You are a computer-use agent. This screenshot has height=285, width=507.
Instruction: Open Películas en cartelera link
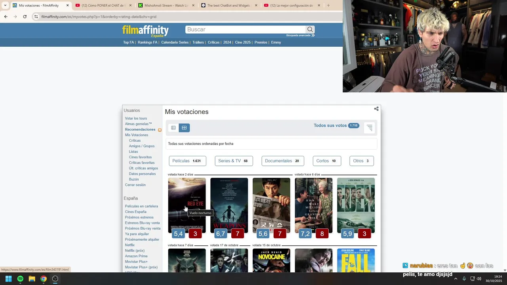(141, 206)
